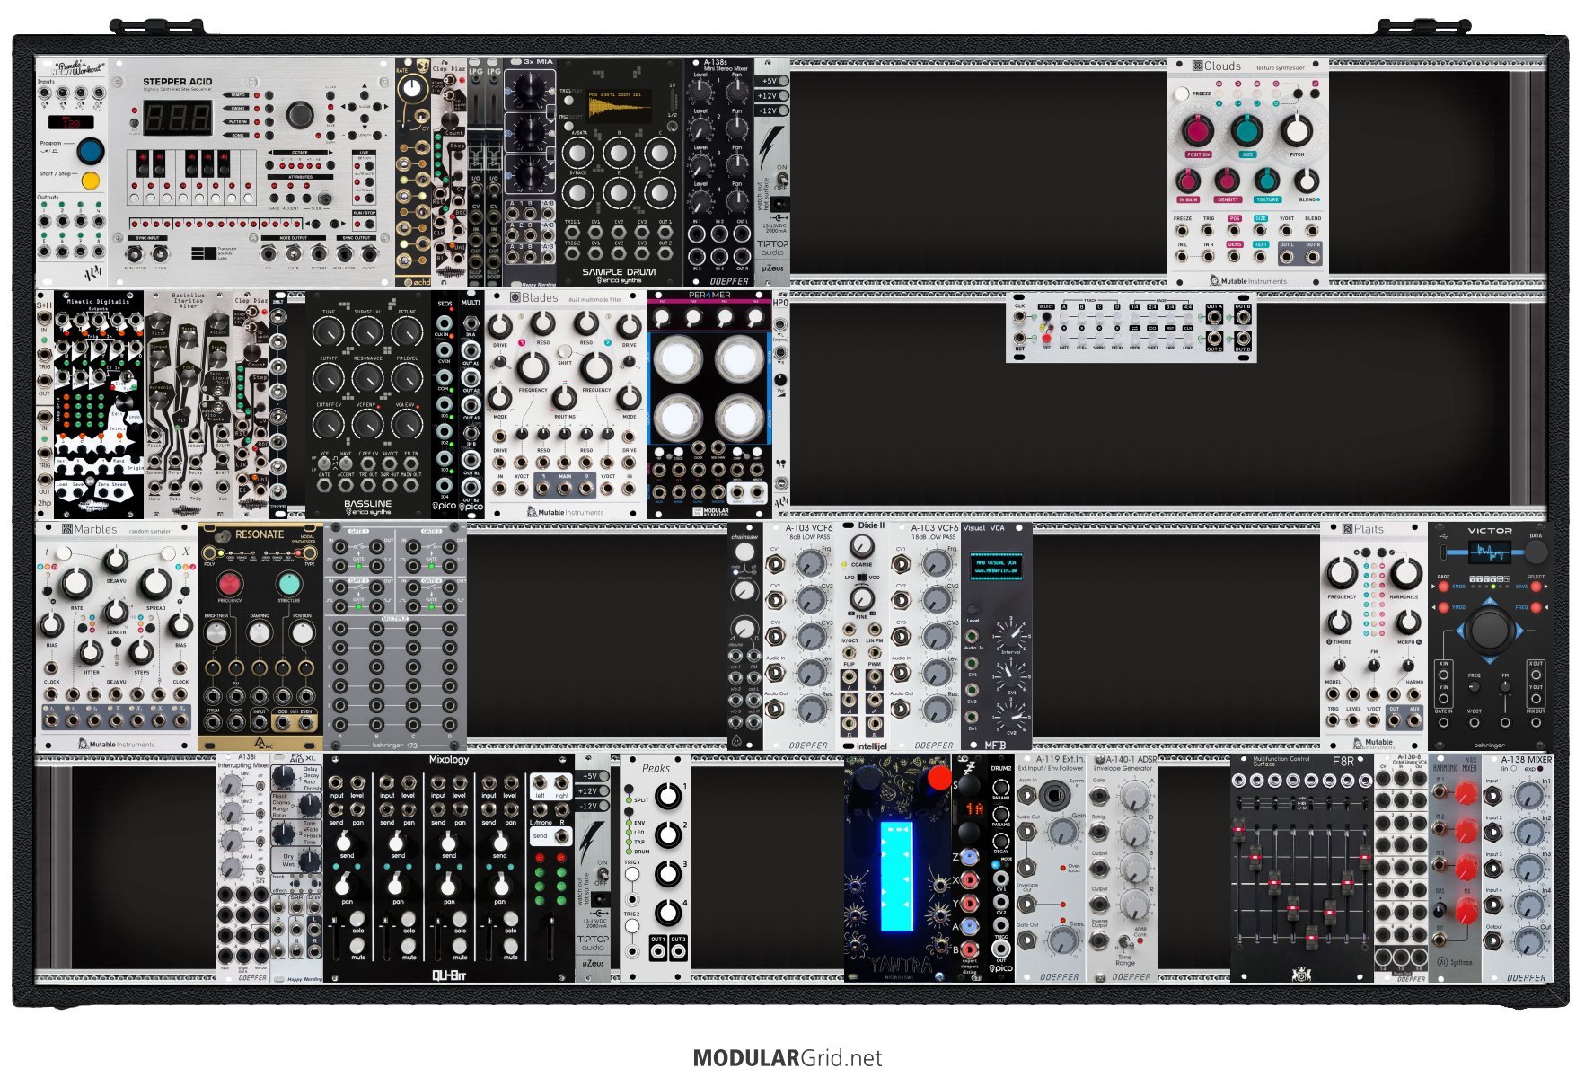Select the Behringer 173 gates module

[395, 636]
